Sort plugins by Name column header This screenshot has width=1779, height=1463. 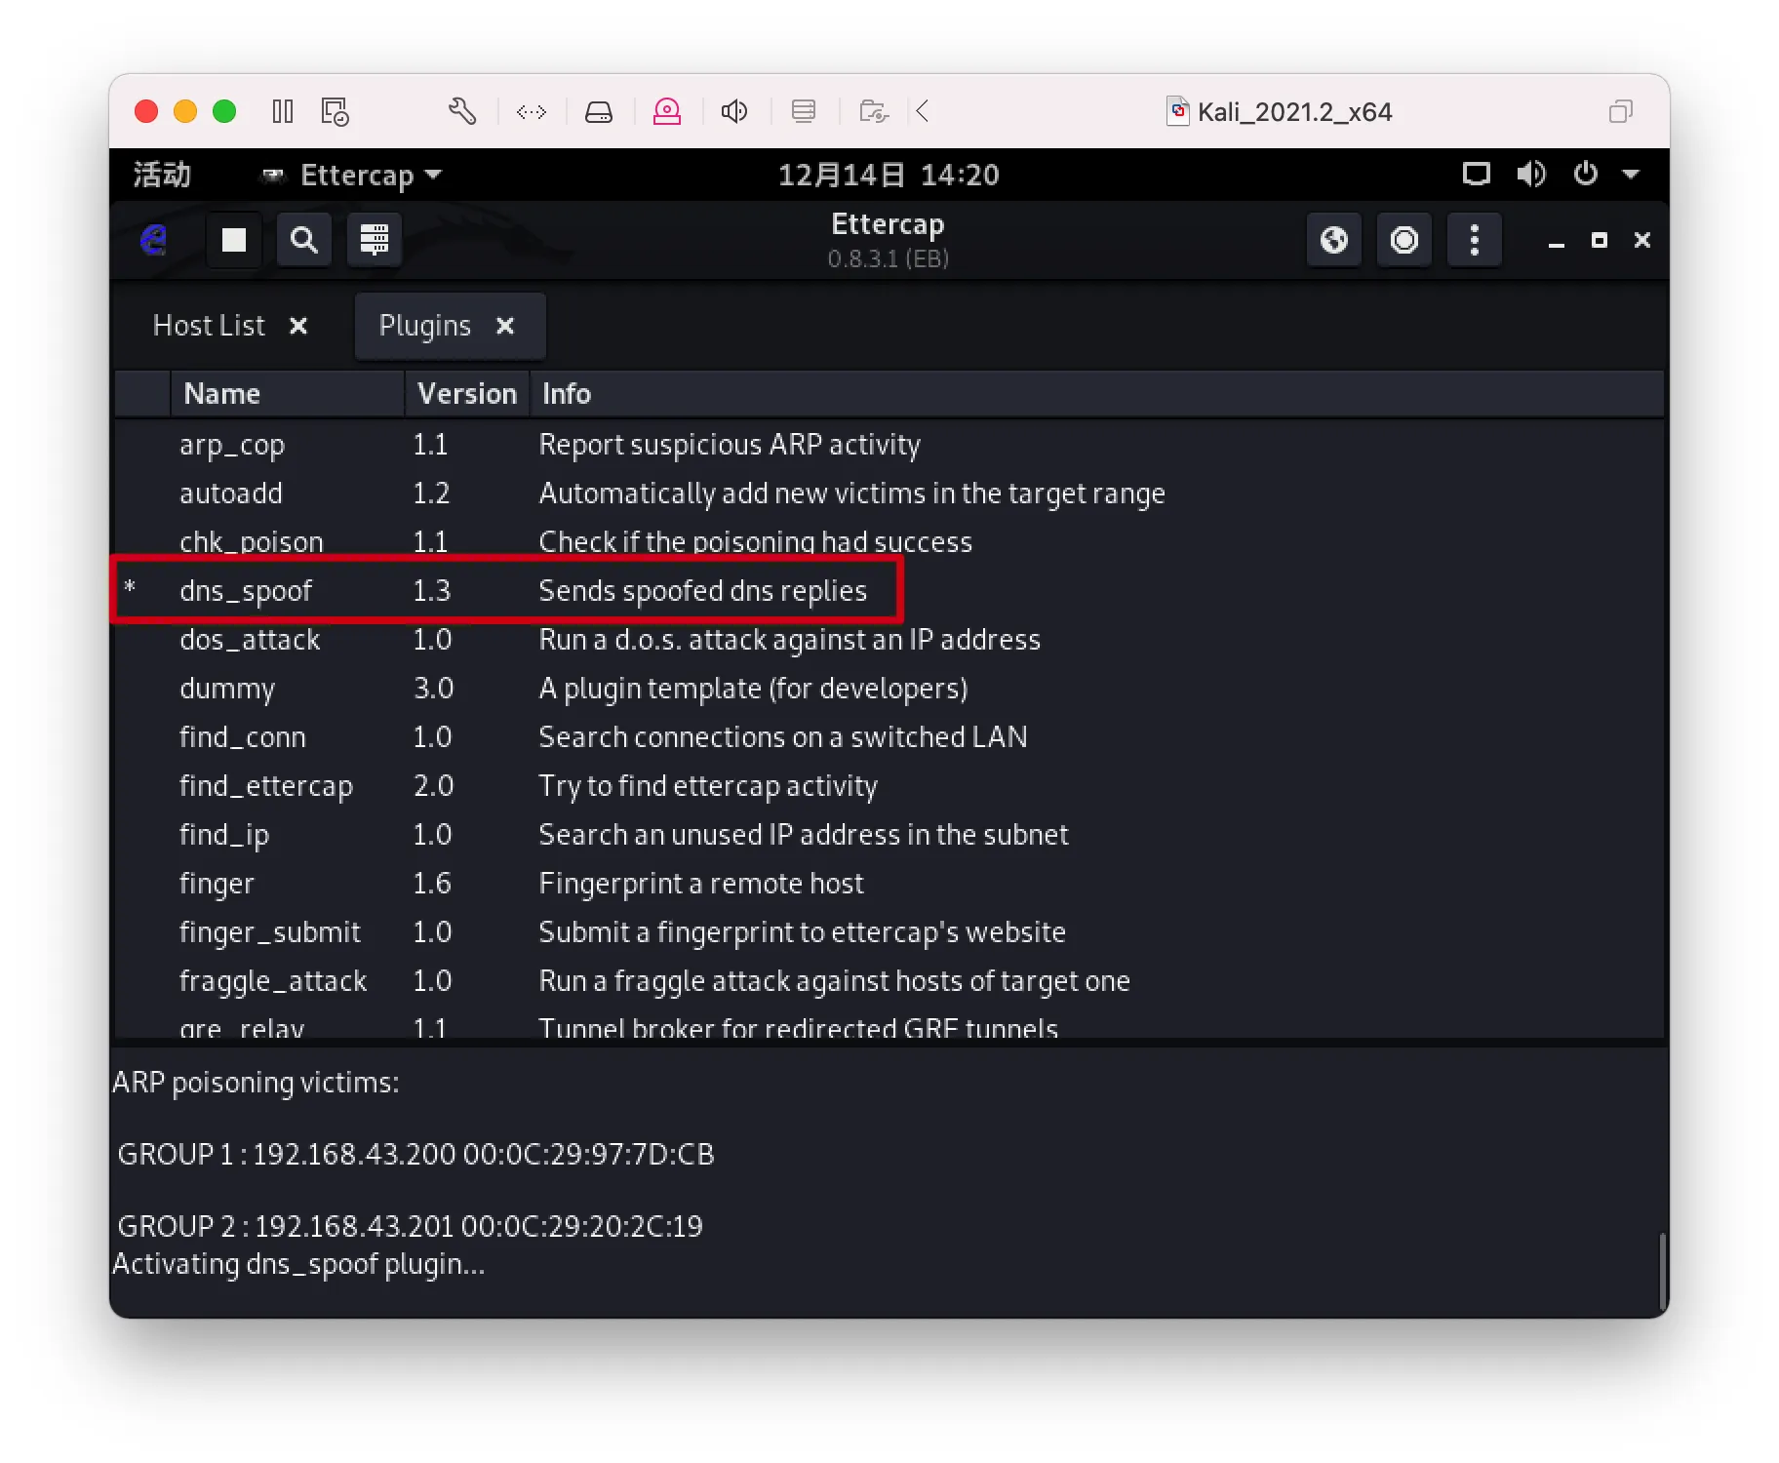(222, 394)
